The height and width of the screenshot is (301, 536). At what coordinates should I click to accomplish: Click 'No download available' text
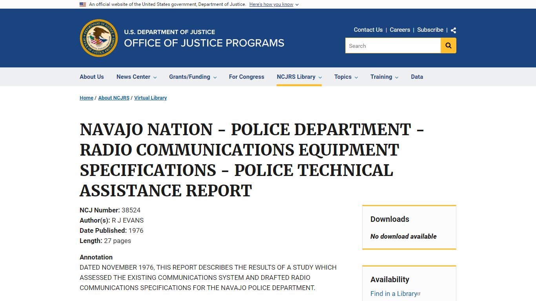(403, 236)
